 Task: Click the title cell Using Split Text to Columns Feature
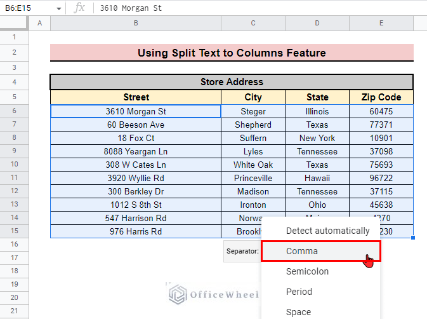232,53
